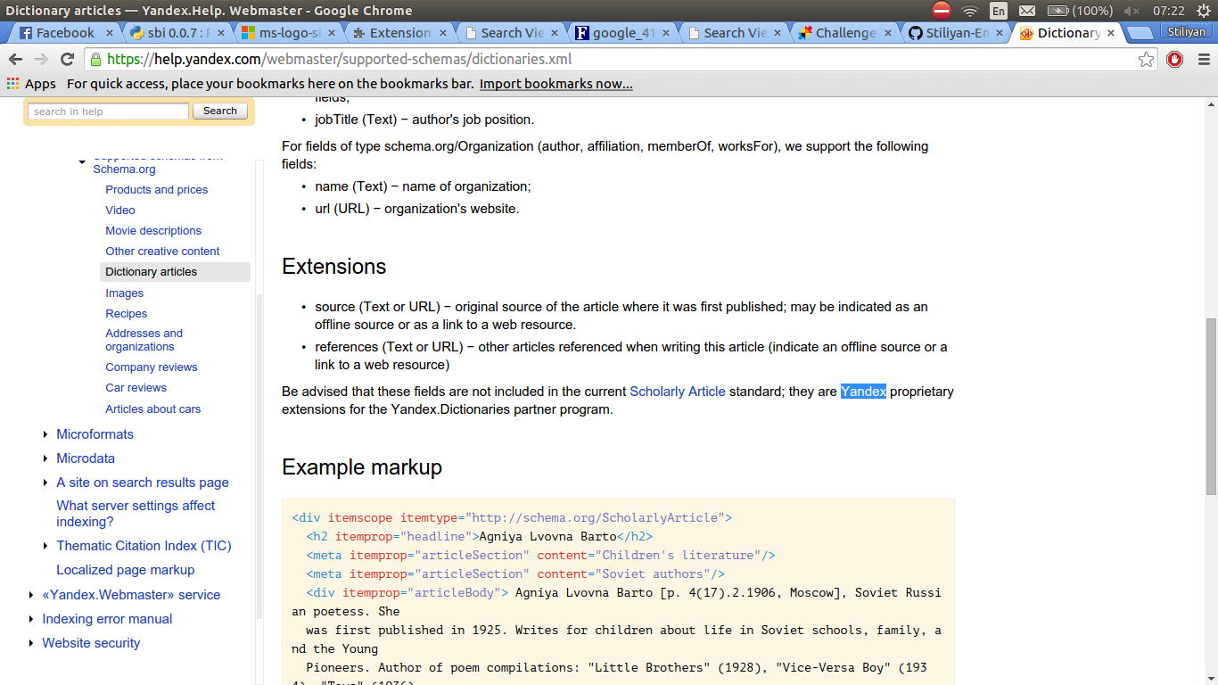This screenshot has width=1218, height=685.
Task: Click the sidebar's scrollbar
Action: [x=259, y=455]
